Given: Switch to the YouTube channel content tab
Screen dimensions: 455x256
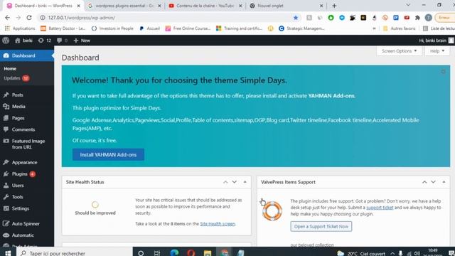Looking at the screenshot, I should pos(205,6).
